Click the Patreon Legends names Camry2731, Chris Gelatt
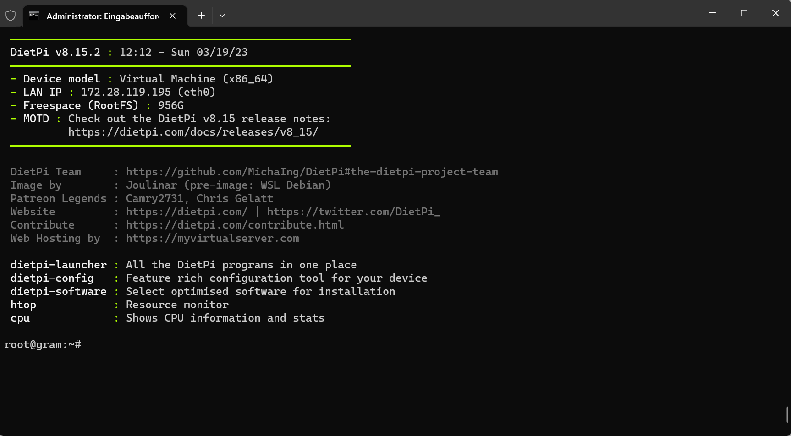 [x=200, y=198]
